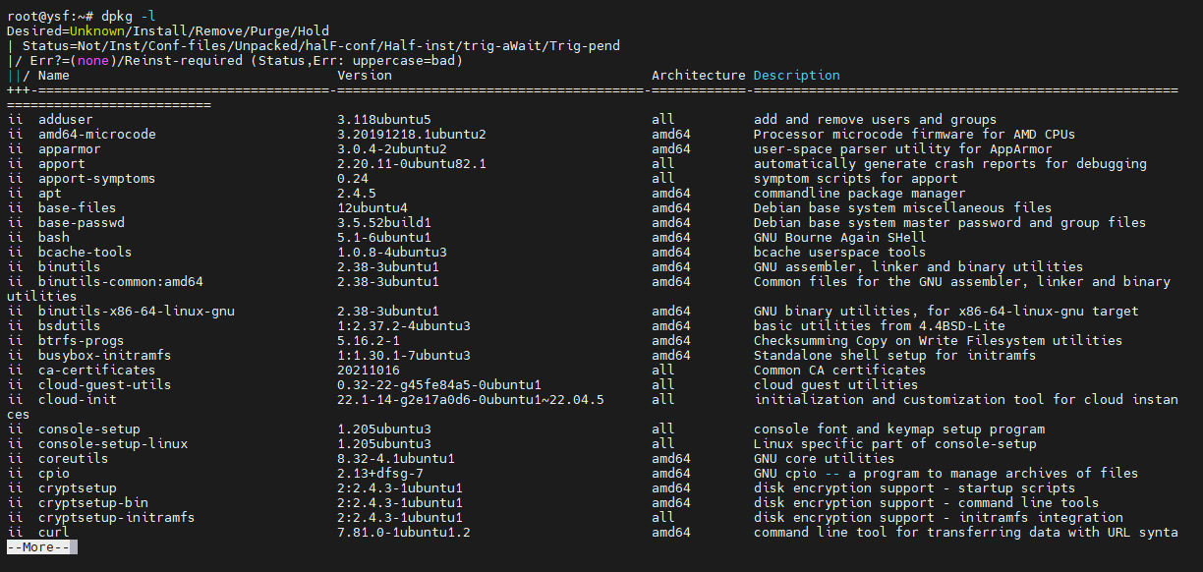Click the Description column header
Image resolution: width=1203 pixels, height=572 pixels.
796,75
